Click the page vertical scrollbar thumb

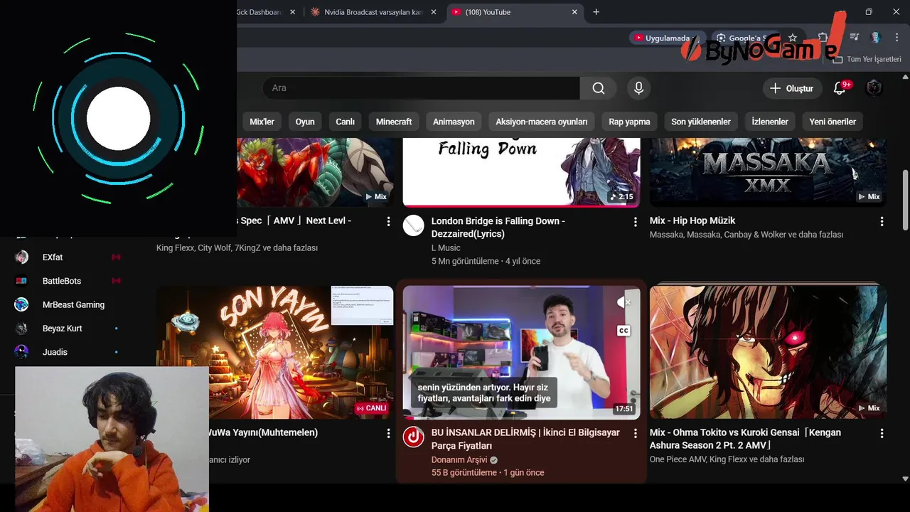905,201
